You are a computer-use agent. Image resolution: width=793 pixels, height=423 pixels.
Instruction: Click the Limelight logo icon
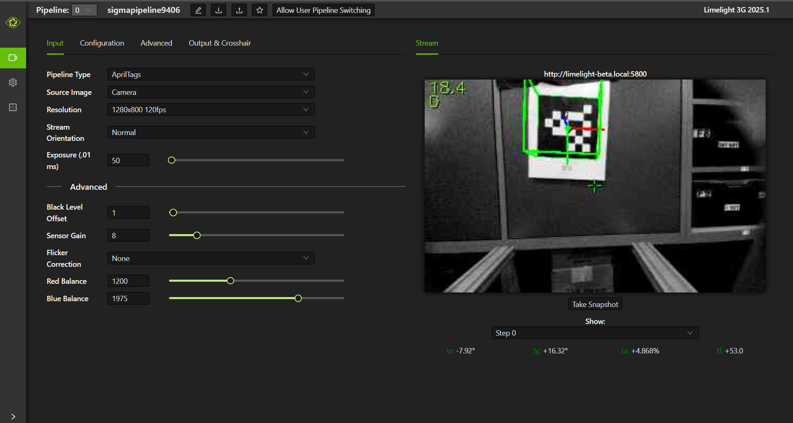click(13, 22)
